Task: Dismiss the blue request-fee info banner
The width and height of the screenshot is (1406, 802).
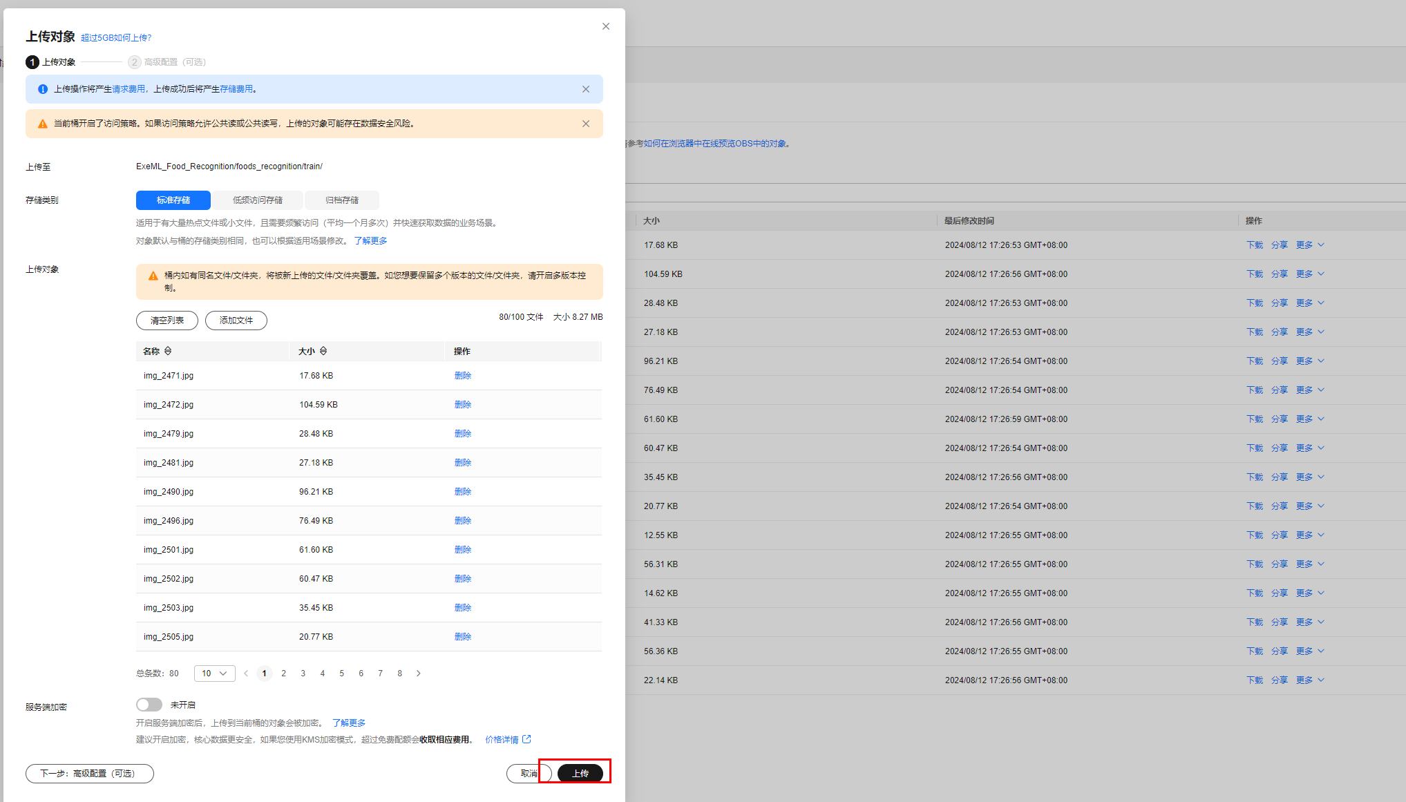Action: pos(585,89)
